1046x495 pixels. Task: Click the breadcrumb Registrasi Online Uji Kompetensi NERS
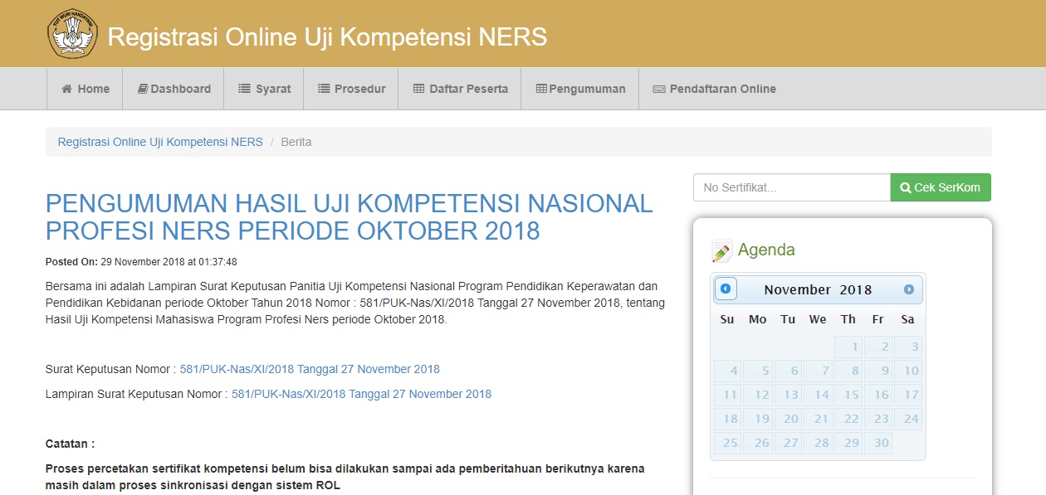pos(159,142)
